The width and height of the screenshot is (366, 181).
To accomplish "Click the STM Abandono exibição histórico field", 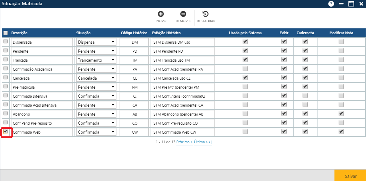I will click(183, 114).
